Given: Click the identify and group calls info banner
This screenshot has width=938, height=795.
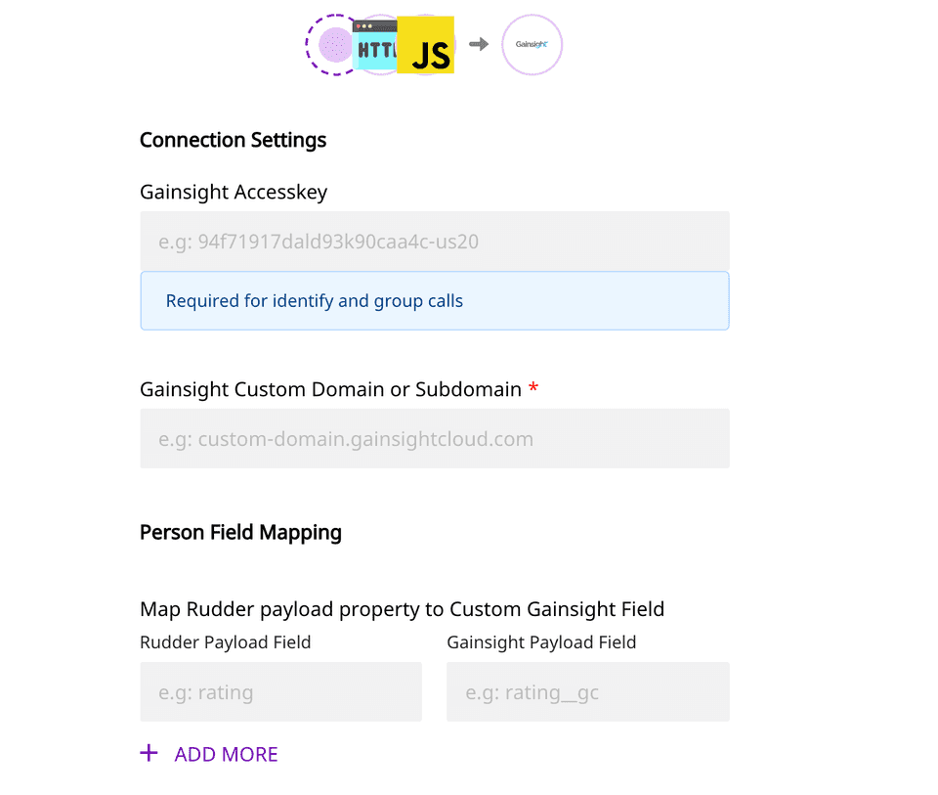Looking at the screenshot, I should pyautogui.click(x=434, y=300).
